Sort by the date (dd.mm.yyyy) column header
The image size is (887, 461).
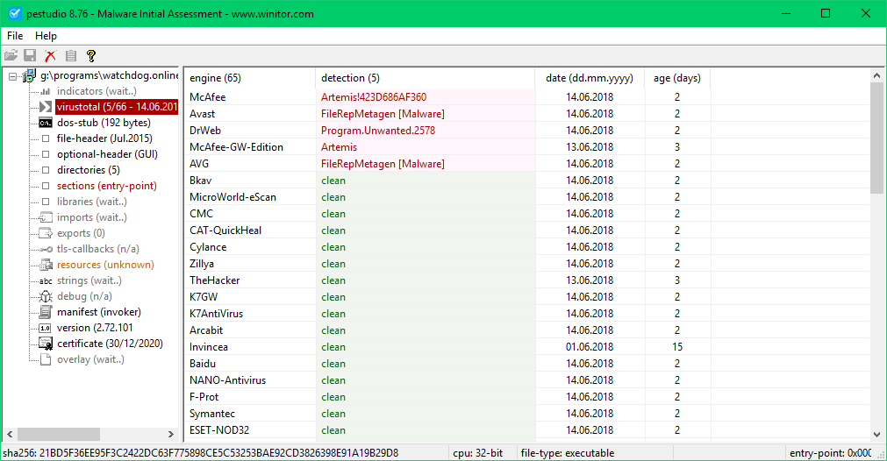(x=590, y=78)
